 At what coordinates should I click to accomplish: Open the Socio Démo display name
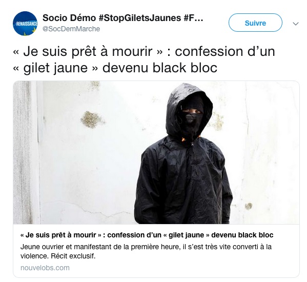pos(69,18)
